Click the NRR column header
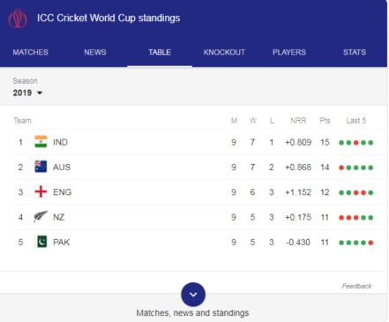Image resolution: width=389 pixels, height=322 pixels. (x=298, y=121)
